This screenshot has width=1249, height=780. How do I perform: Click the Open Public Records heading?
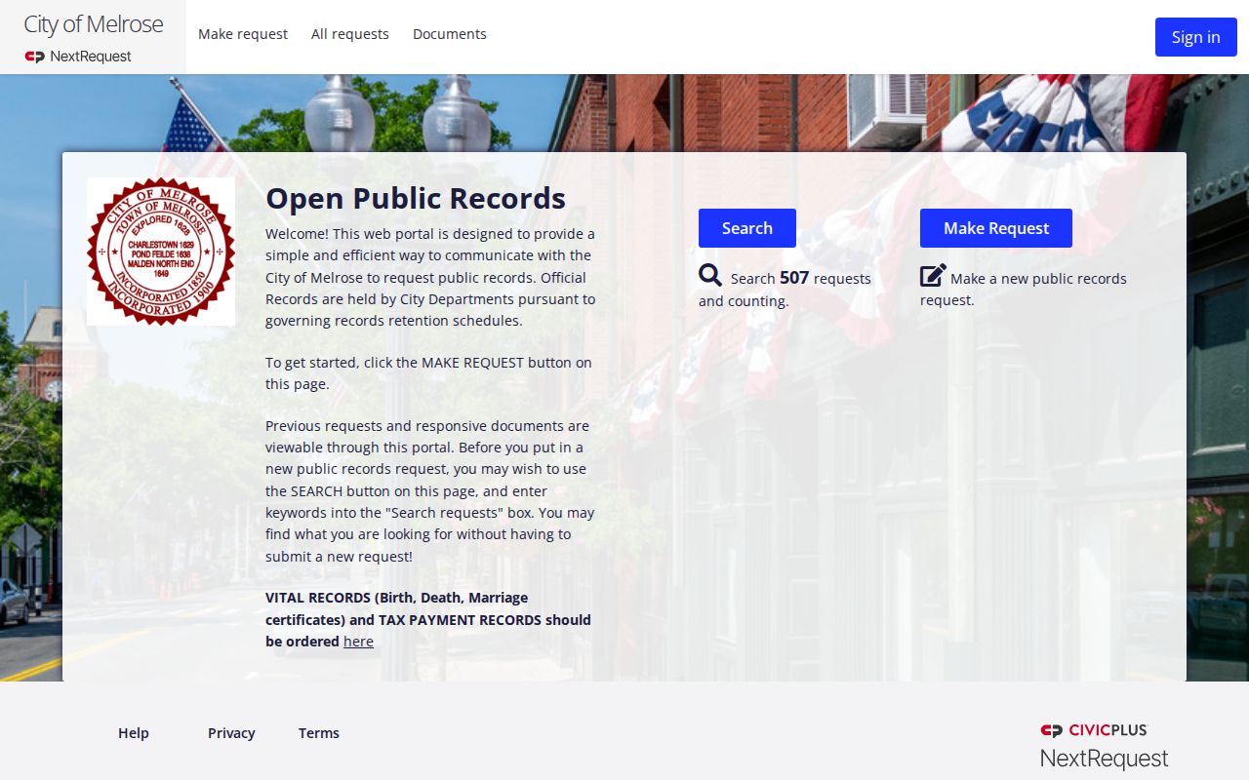416,198
